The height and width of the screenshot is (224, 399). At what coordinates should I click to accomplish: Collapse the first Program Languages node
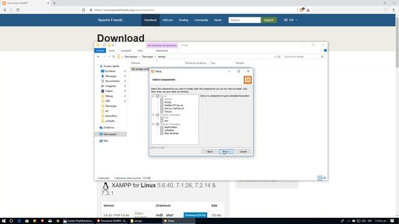point(153,114)
